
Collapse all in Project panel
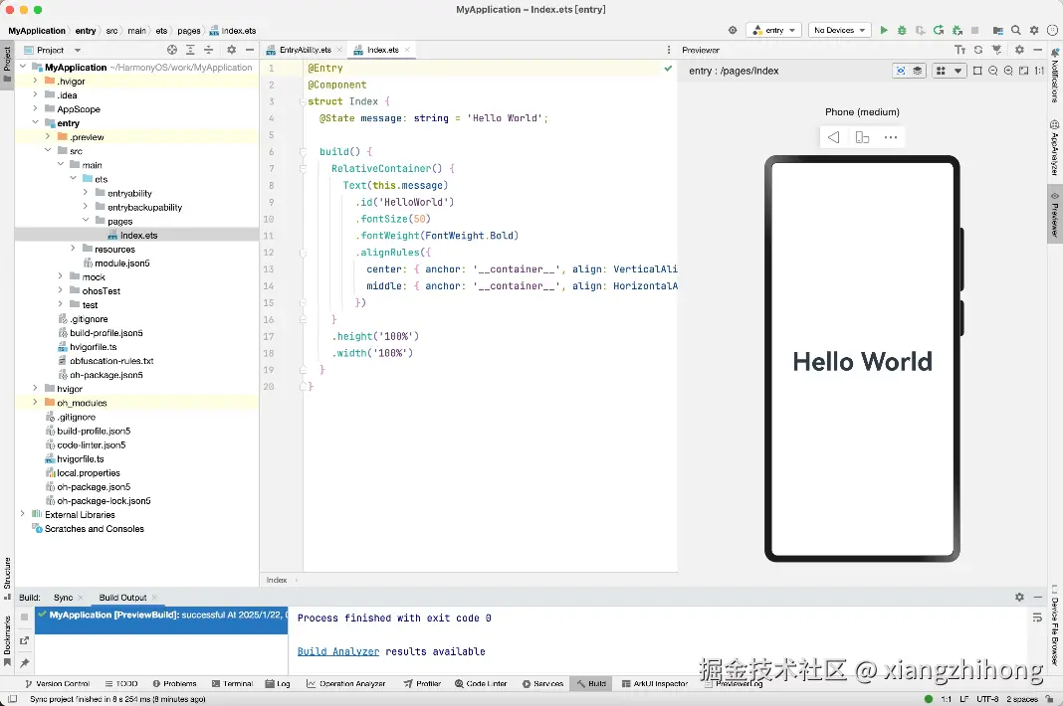tap(209, 50)
